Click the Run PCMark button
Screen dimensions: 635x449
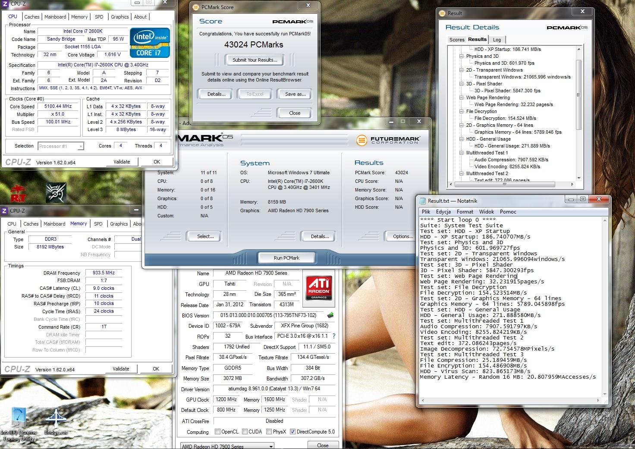point(286,258)
